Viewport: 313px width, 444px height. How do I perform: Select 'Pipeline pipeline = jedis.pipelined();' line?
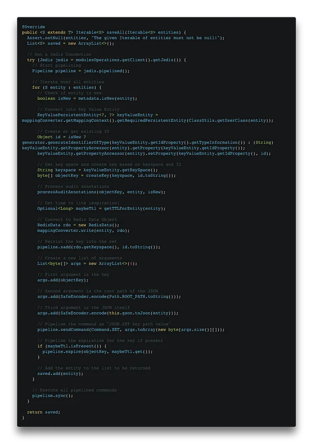coord(81,71)
